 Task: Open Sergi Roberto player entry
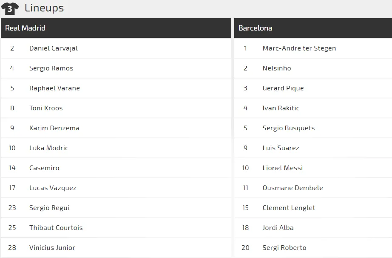(284, 248)
